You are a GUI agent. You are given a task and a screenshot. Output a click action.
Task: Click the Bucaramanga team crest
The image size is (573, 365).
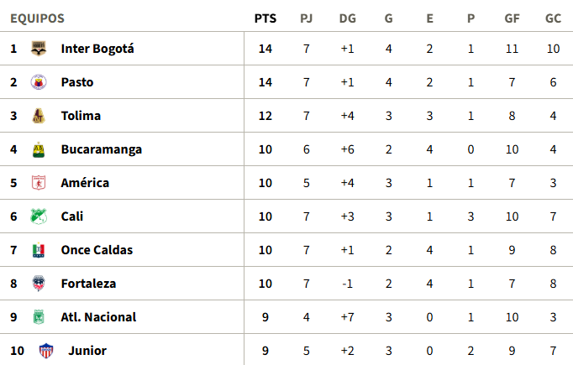click(38, 149)
